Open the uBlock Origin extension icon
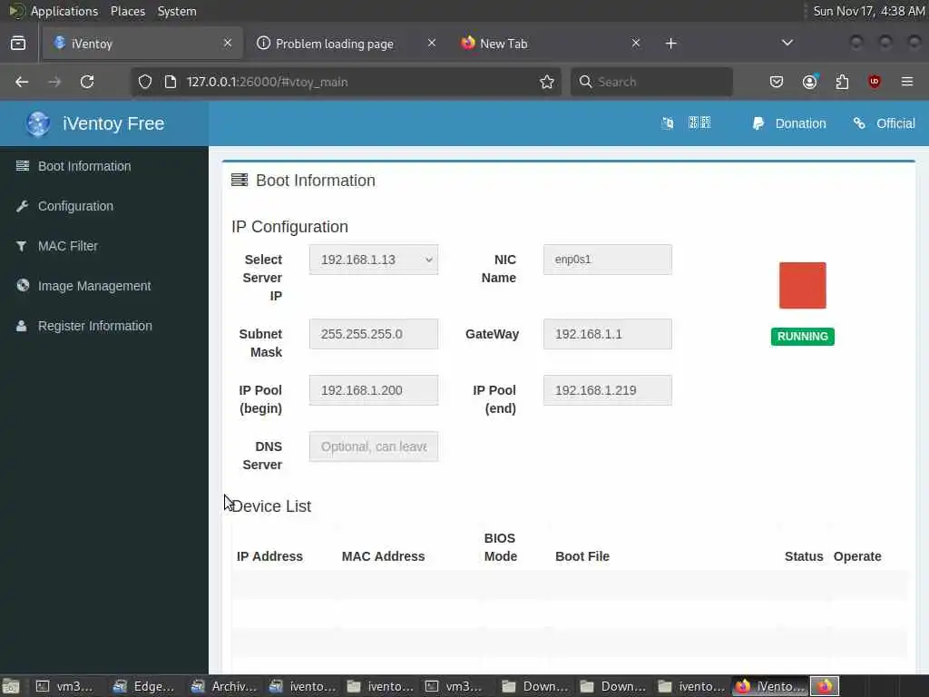Viewport: 929px width, 697px height. point(874,82)
